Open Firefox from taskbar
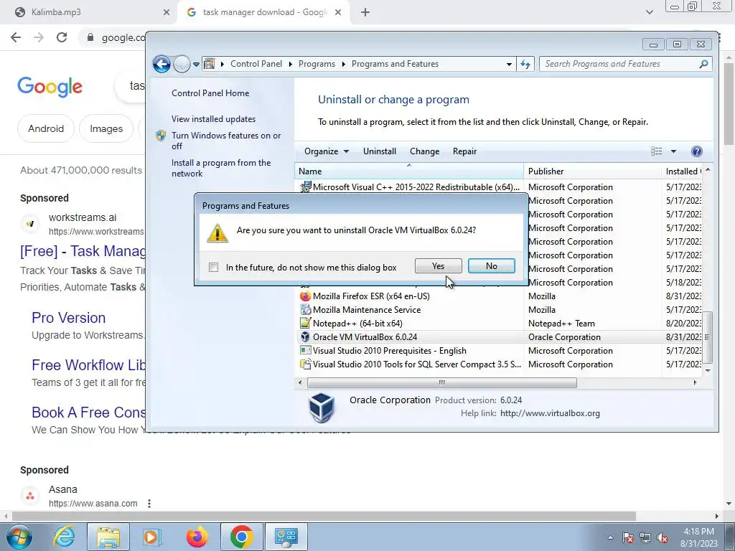735x551 pixels. pos(197,537)
